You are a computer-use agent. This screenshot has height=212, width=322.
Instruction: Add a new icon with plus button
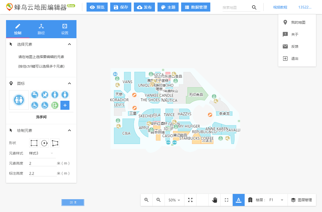(65, 105)
